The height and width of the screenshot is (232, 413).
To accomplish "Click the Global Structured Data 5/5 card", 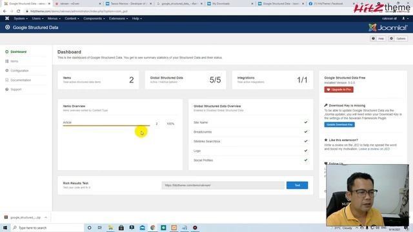I will 185,80.
